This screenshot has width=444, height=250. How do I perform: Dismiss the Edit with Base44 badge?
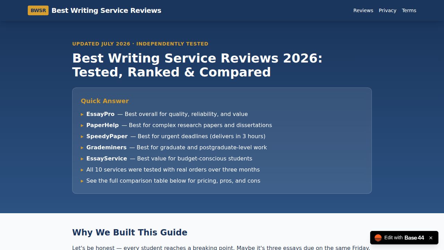click(x=431, y=238)
